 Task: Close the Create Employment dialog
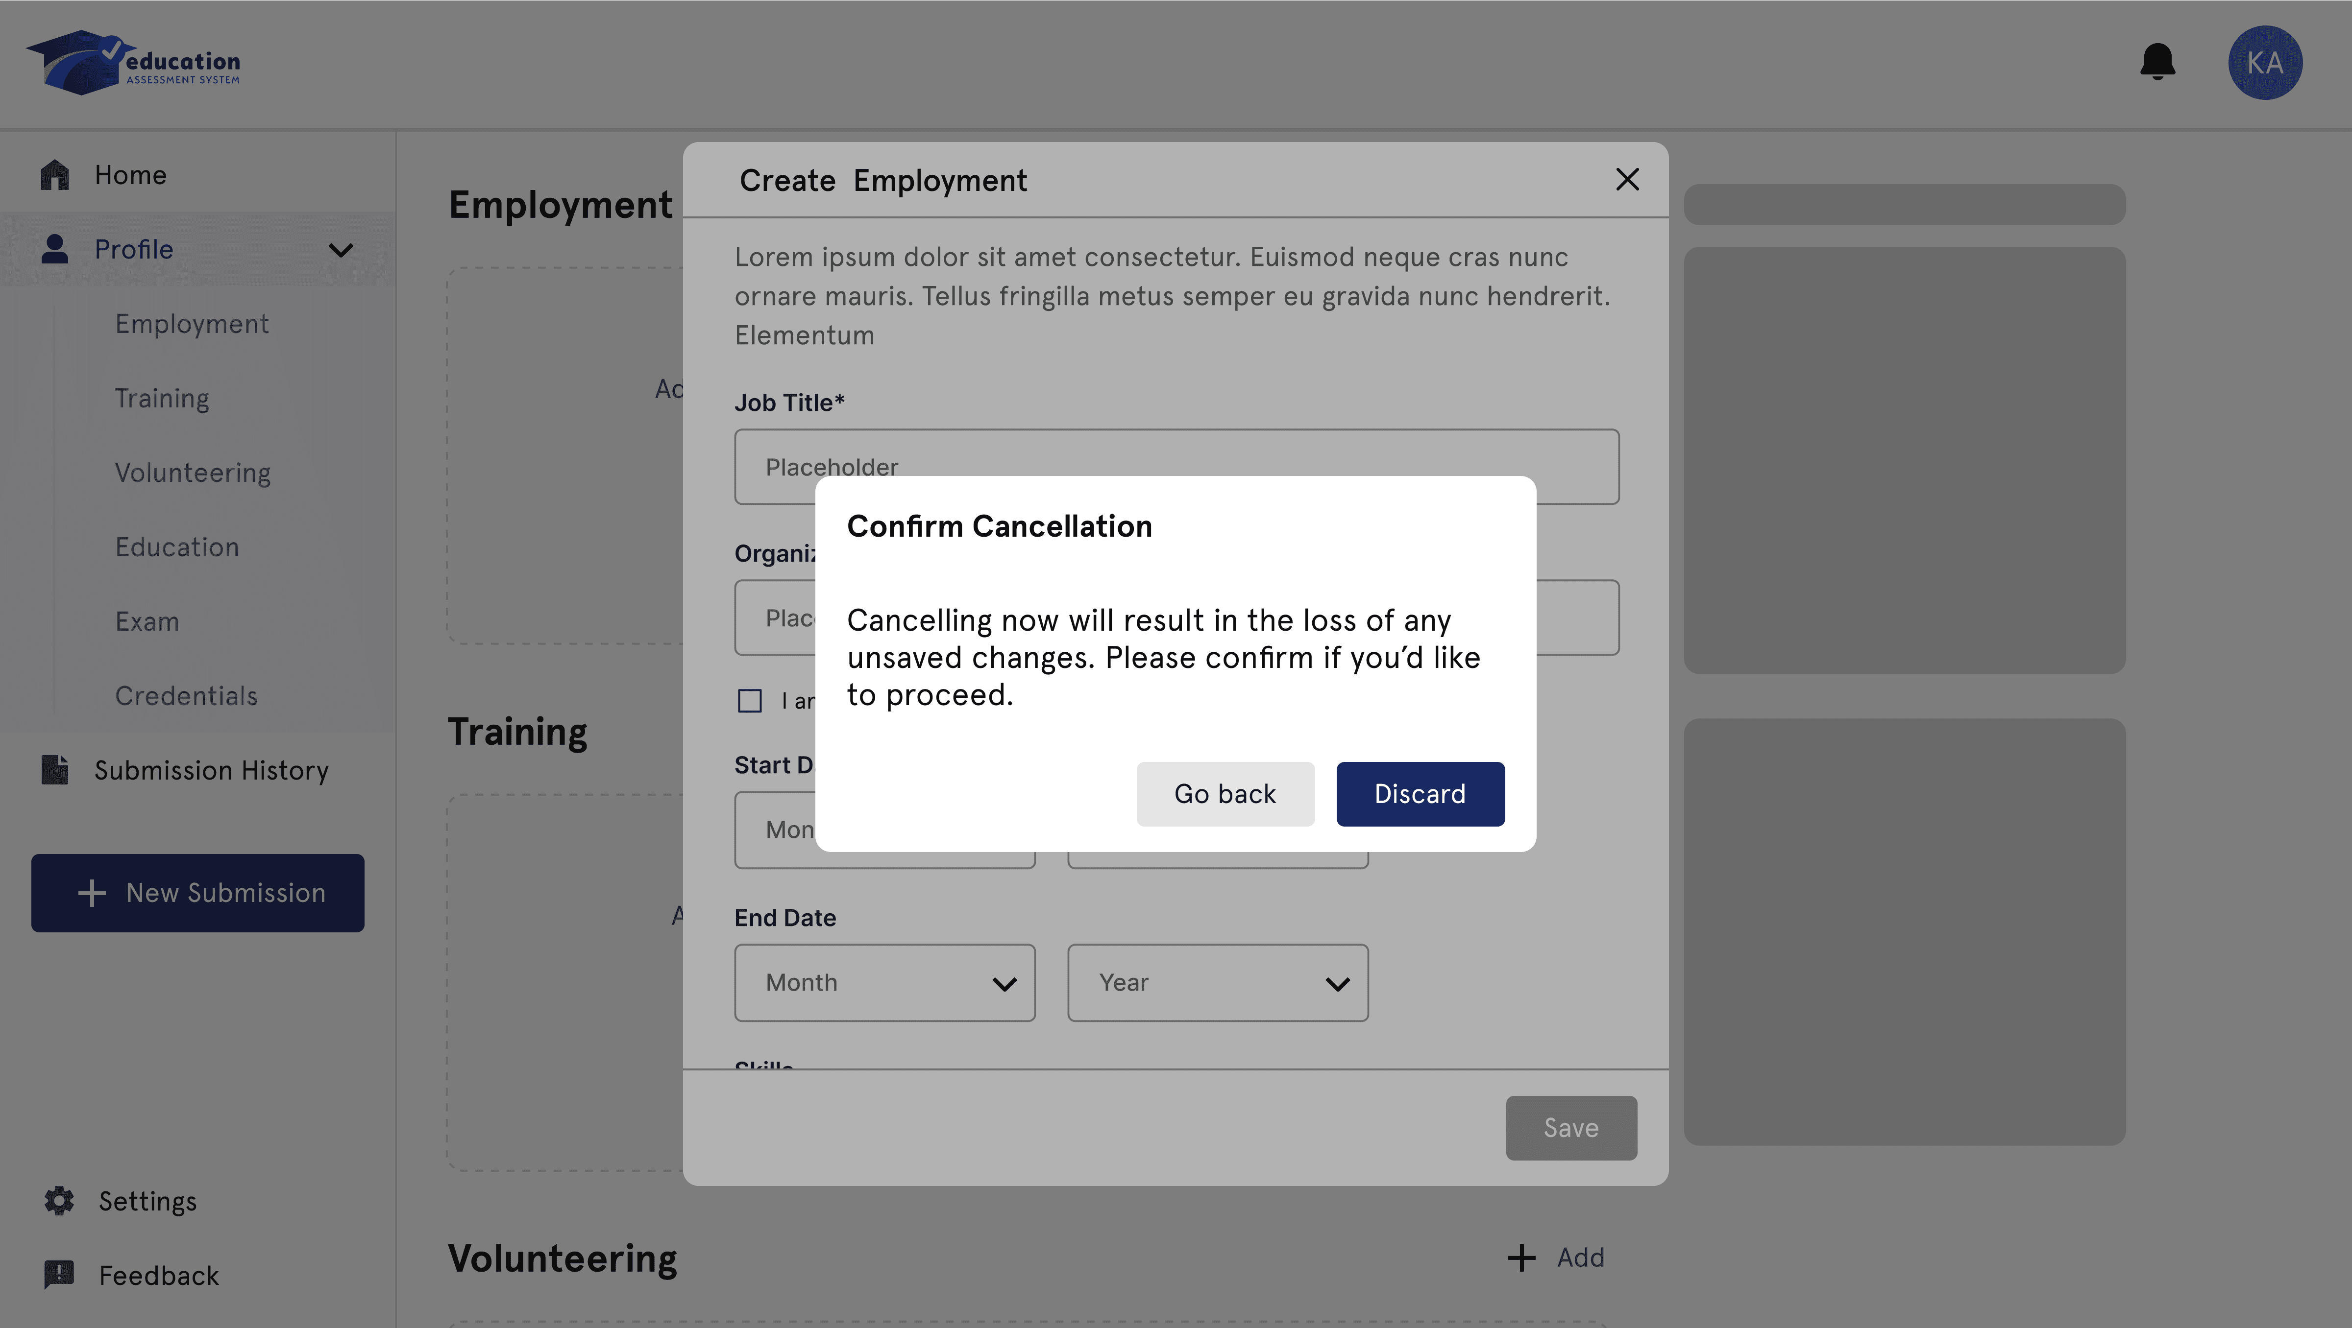[x=1627, y=179]
